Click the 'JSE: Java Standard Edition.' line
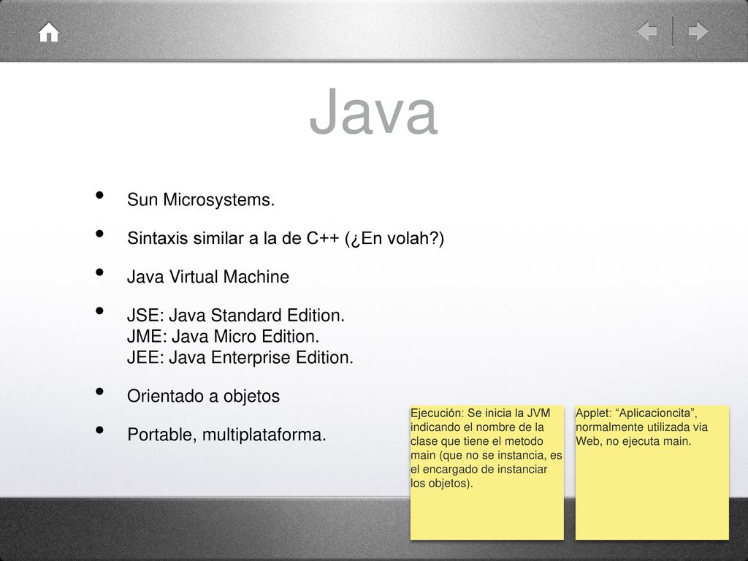This screenshot has height=561, width=748. pyautogui.click(x=236, y=316)
